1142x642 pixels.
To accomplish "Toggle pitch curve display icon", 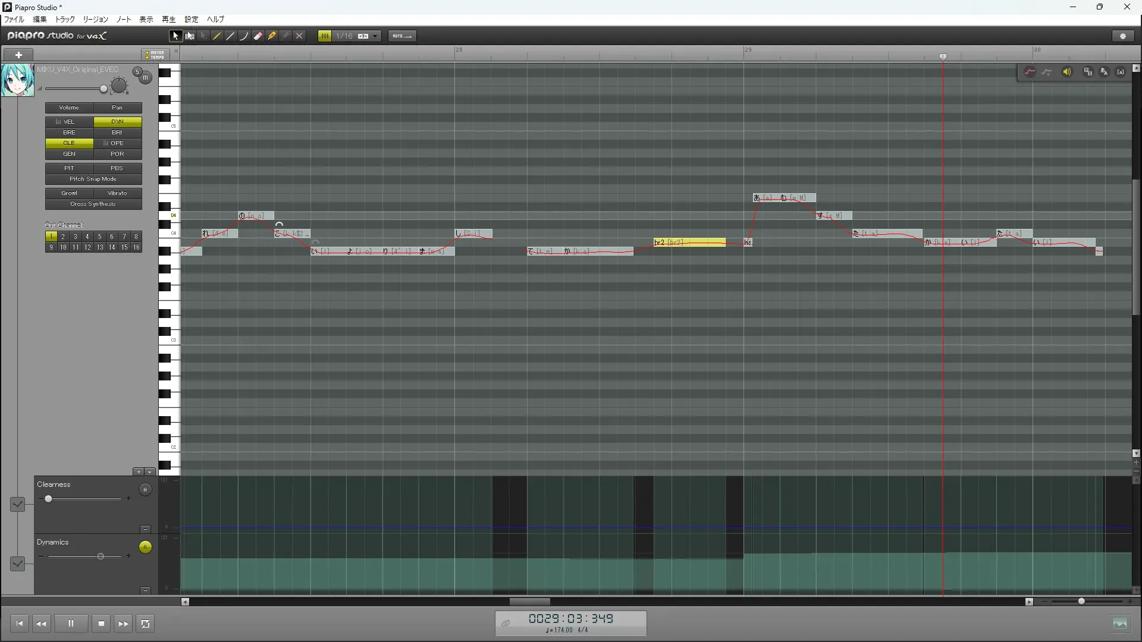I will coord(1030,72).
